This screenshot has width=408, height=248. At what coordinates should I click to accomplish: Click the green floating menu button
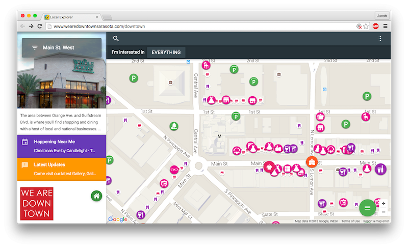(367, 208)
